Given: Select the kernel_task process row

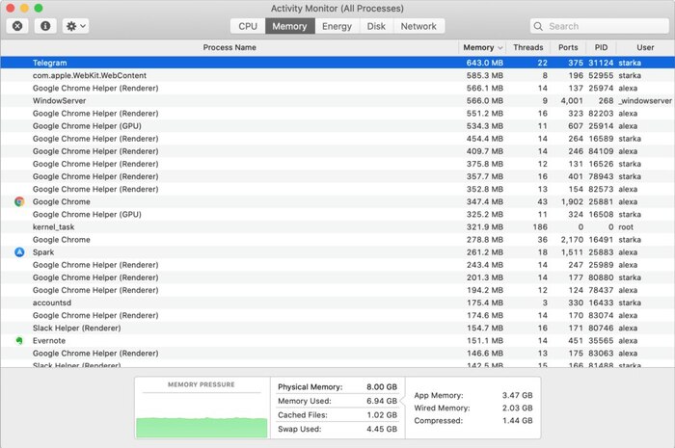Looking at the screenshot, I should 337,227.
